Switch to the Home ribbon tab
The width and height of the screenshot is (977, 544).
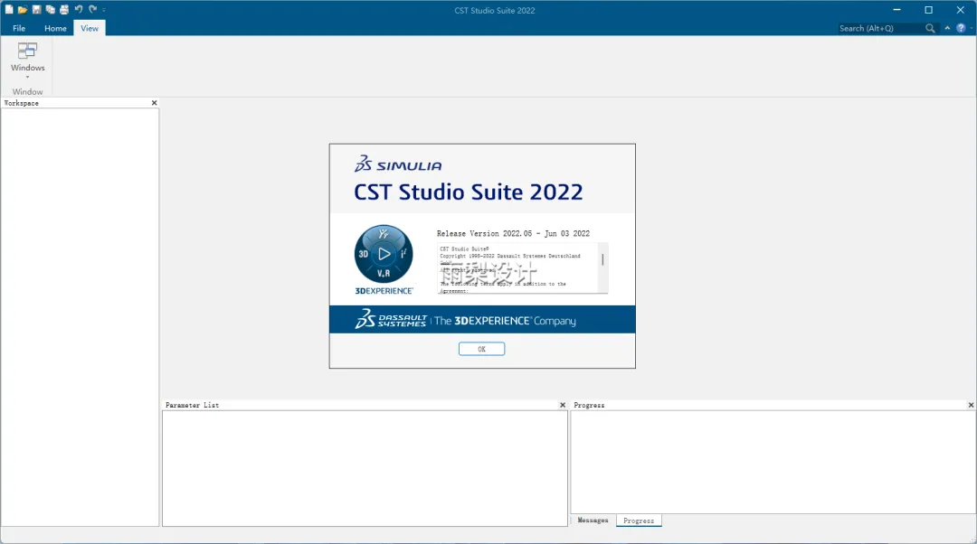click(55, 28)
